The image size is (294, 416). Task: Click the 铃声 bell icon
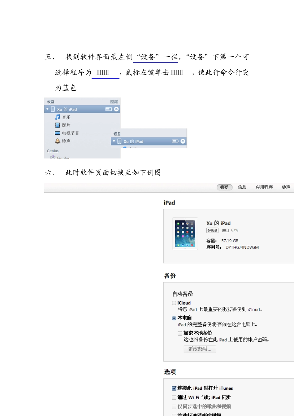point(58,141)
